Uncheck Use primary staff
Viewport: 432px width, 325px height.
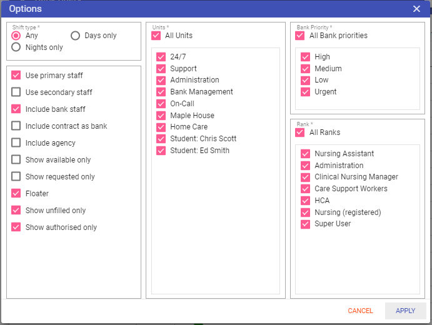point(16,76)
